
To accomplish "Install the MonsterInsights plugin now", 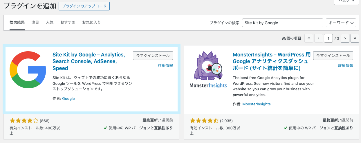I will click(333, 56).
